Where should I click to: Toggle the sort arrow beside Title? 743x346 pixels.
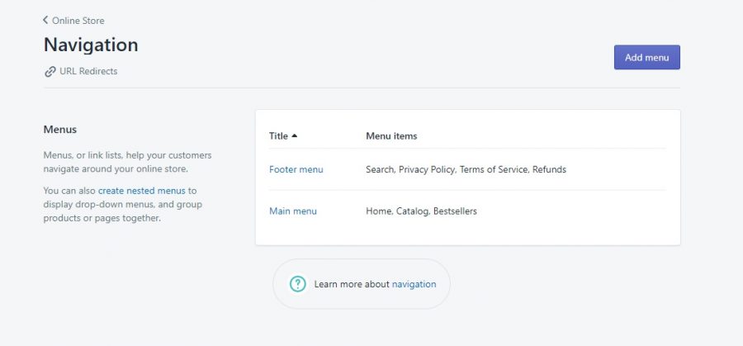click(x=294, y=135)
